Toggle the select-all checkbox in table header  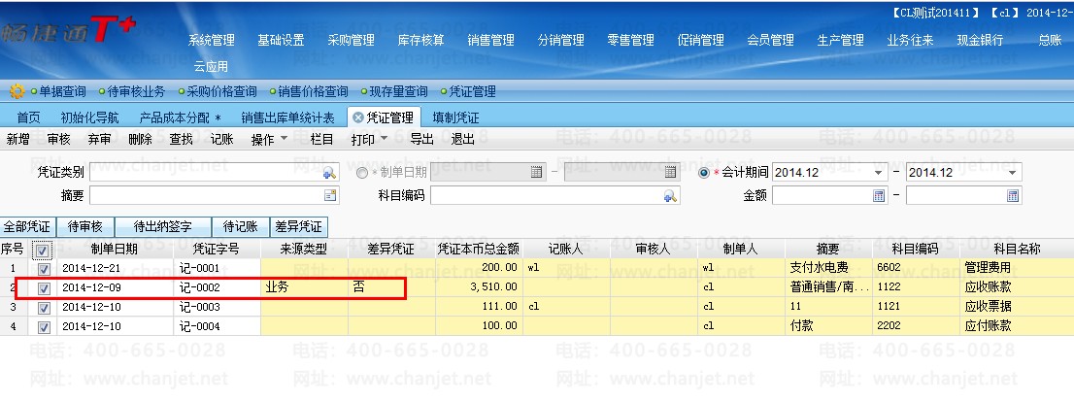[x=42, y=250]
